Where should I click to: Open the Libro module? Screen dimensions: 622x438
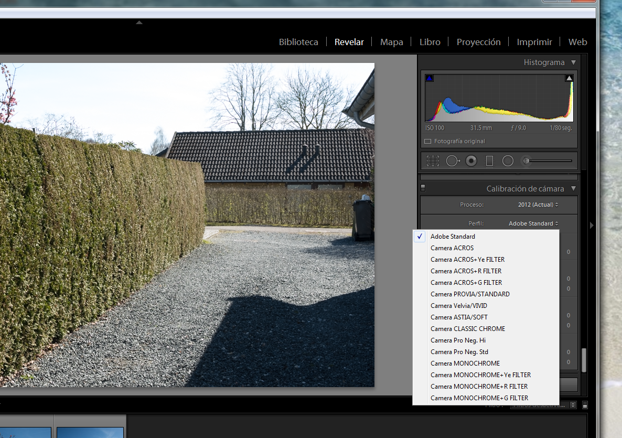click(x=430, y=42)
